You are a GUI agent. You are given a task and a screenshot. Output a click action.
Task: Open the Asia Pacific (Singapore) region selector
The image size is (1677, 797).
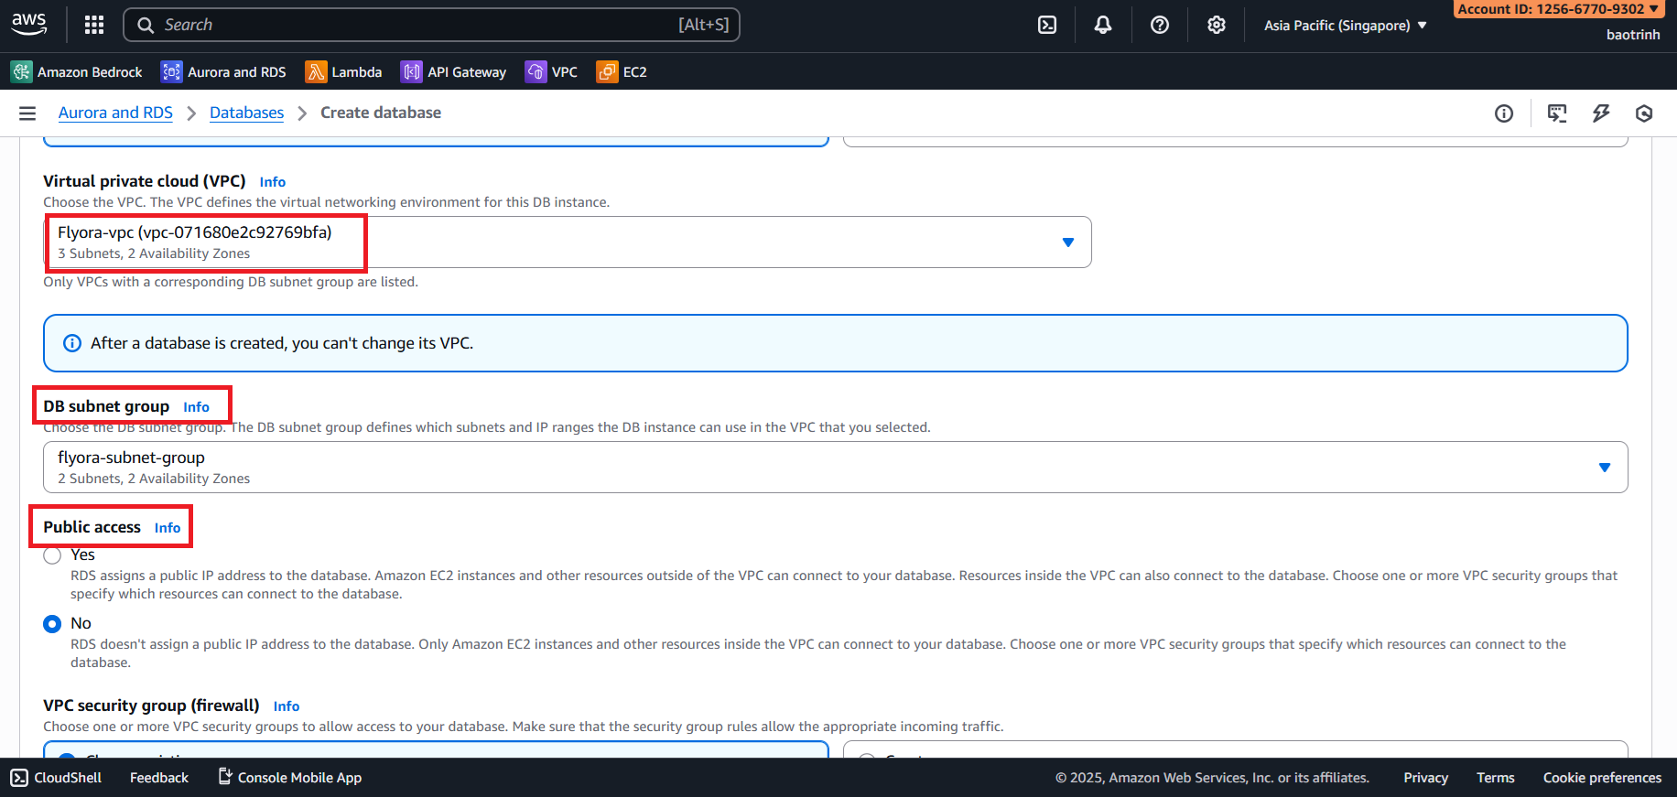point(1345,26)
